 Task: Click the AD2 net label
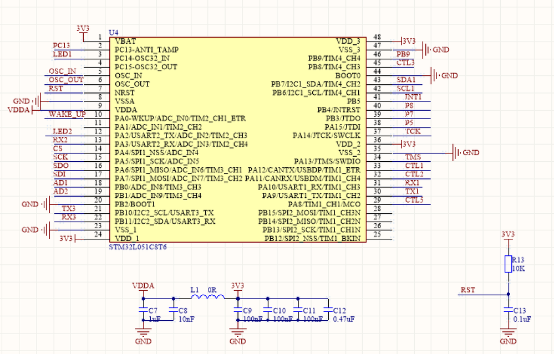point(60,192)
